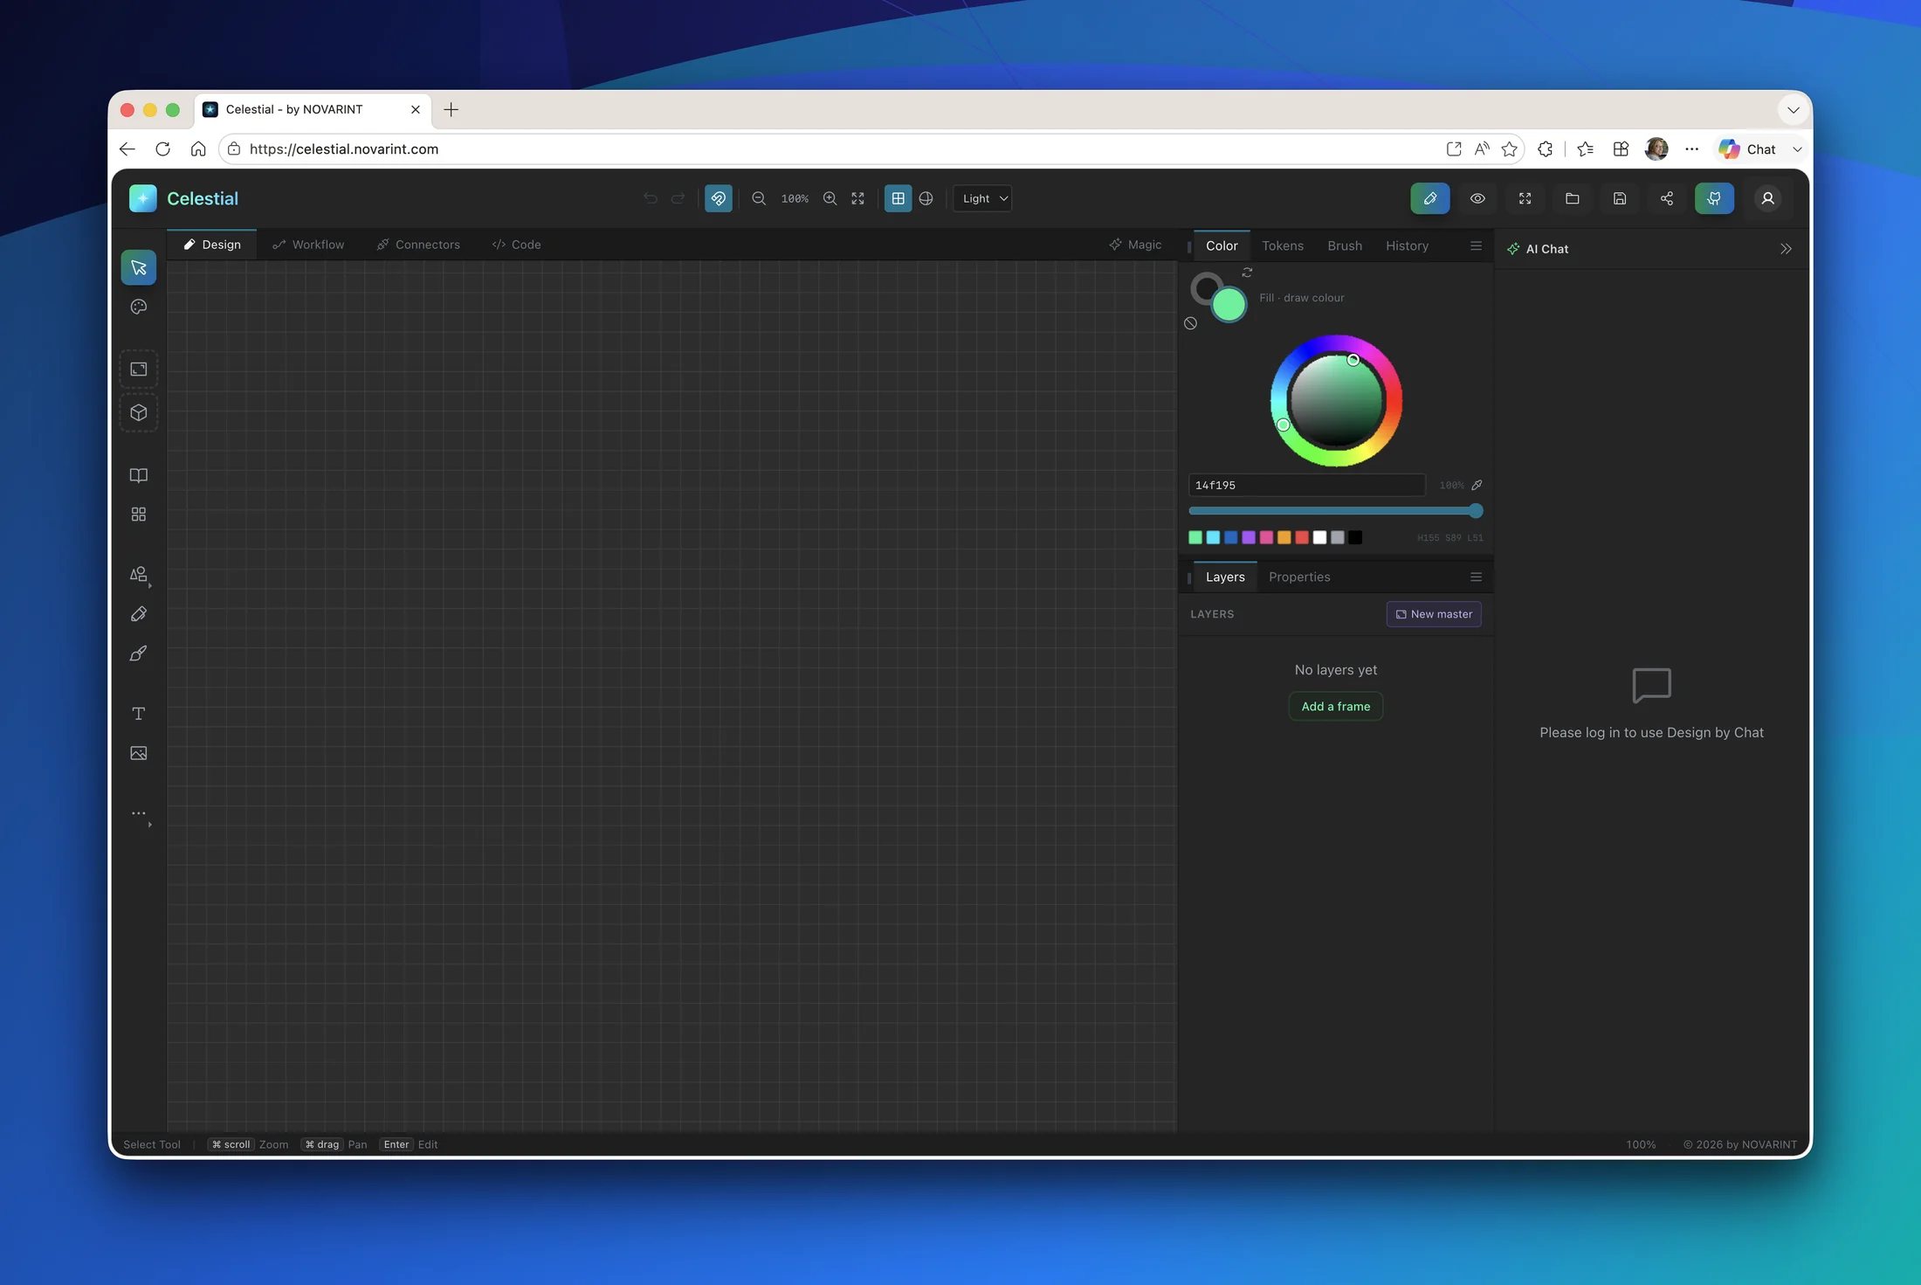This screenshot has height=1285, width=1921.
Task: Click the eyedropper icon beside opacity
Action: pos(1477,485)
